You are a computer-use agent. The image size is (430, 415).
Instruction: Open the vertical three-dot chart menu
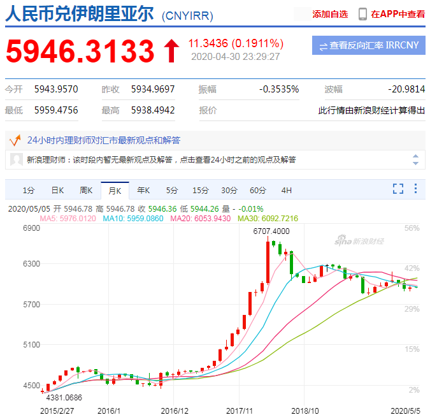(x=416, y=189)
